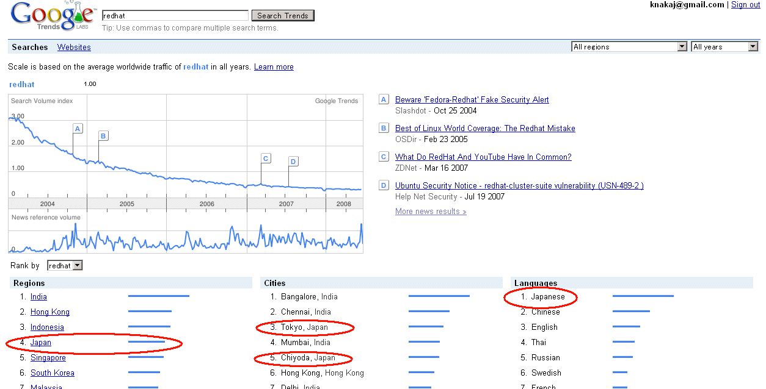The image size is (766, 389).
Task: Click 'Russian' in Languages list
Action: tap(545, 357)
